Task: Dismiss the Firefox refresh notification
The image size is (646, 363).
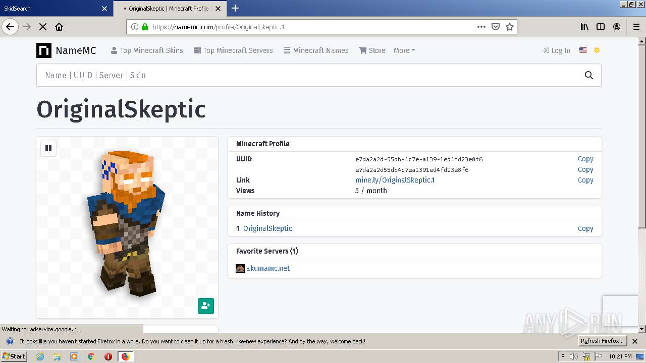Action: (x=635, y=341)
